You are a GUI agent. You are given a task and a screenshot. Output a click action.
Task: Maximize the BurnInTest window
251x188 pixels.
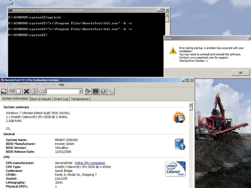pyautogui.click(x=187, y=80)
